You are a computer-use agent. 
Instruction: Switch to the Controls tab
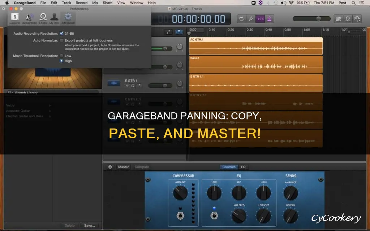[x=229, y=167]
